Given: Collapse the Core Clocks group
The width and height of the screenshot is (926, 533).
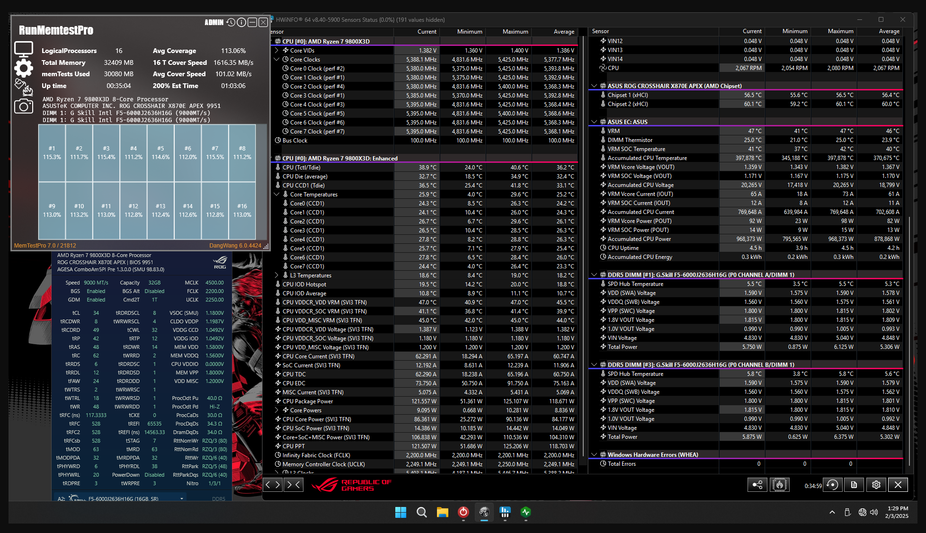Looking at the screenshot, I should 276,59.
